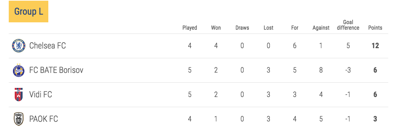This screenshot has width=397, height=134.
Task: Click the Draws column header
Action: 242,28
